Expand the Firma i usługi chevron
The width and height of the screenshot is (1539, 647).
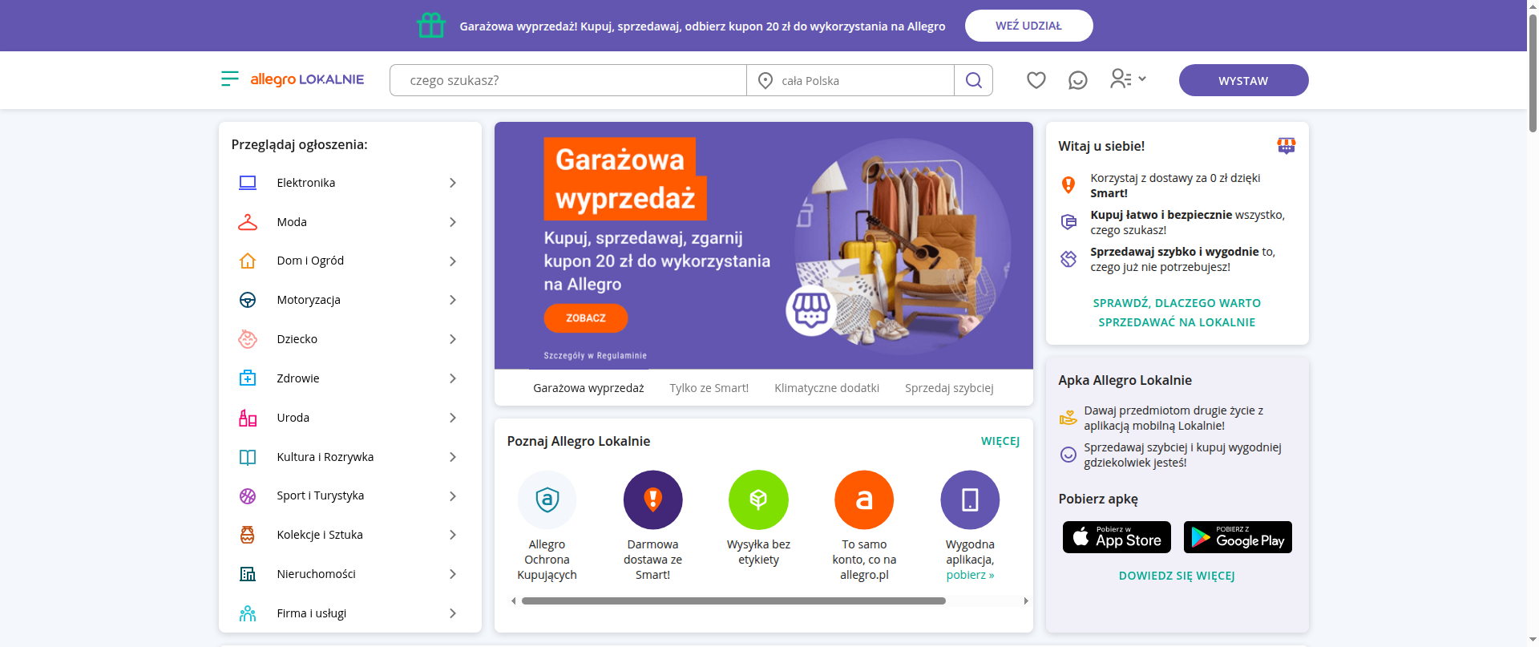coord(453,613)
